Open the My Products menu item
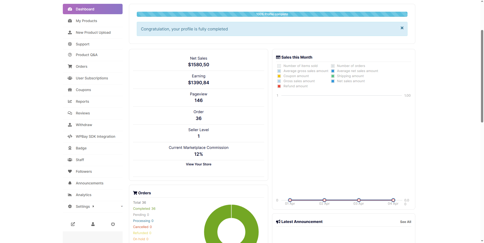The width and height of the screenshot is (484, 243). coord(93,21)
